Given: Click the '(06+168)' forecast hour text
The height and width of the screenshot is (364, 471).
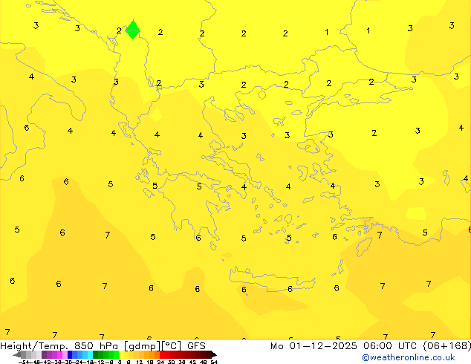Looking at the screenshot, I should click(x=447, y=346).
